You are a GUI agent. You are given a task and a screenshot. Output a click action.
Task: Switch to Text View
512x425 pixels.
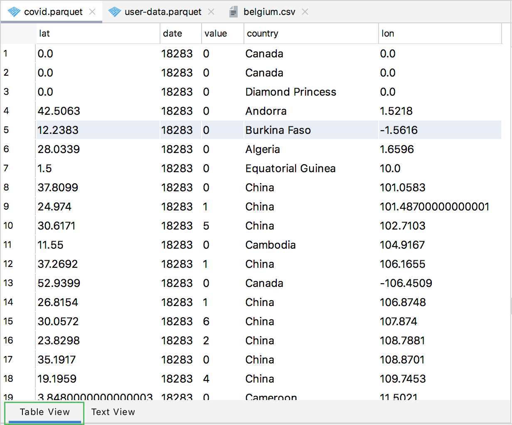pyautogui.click(x=113, y=412)
